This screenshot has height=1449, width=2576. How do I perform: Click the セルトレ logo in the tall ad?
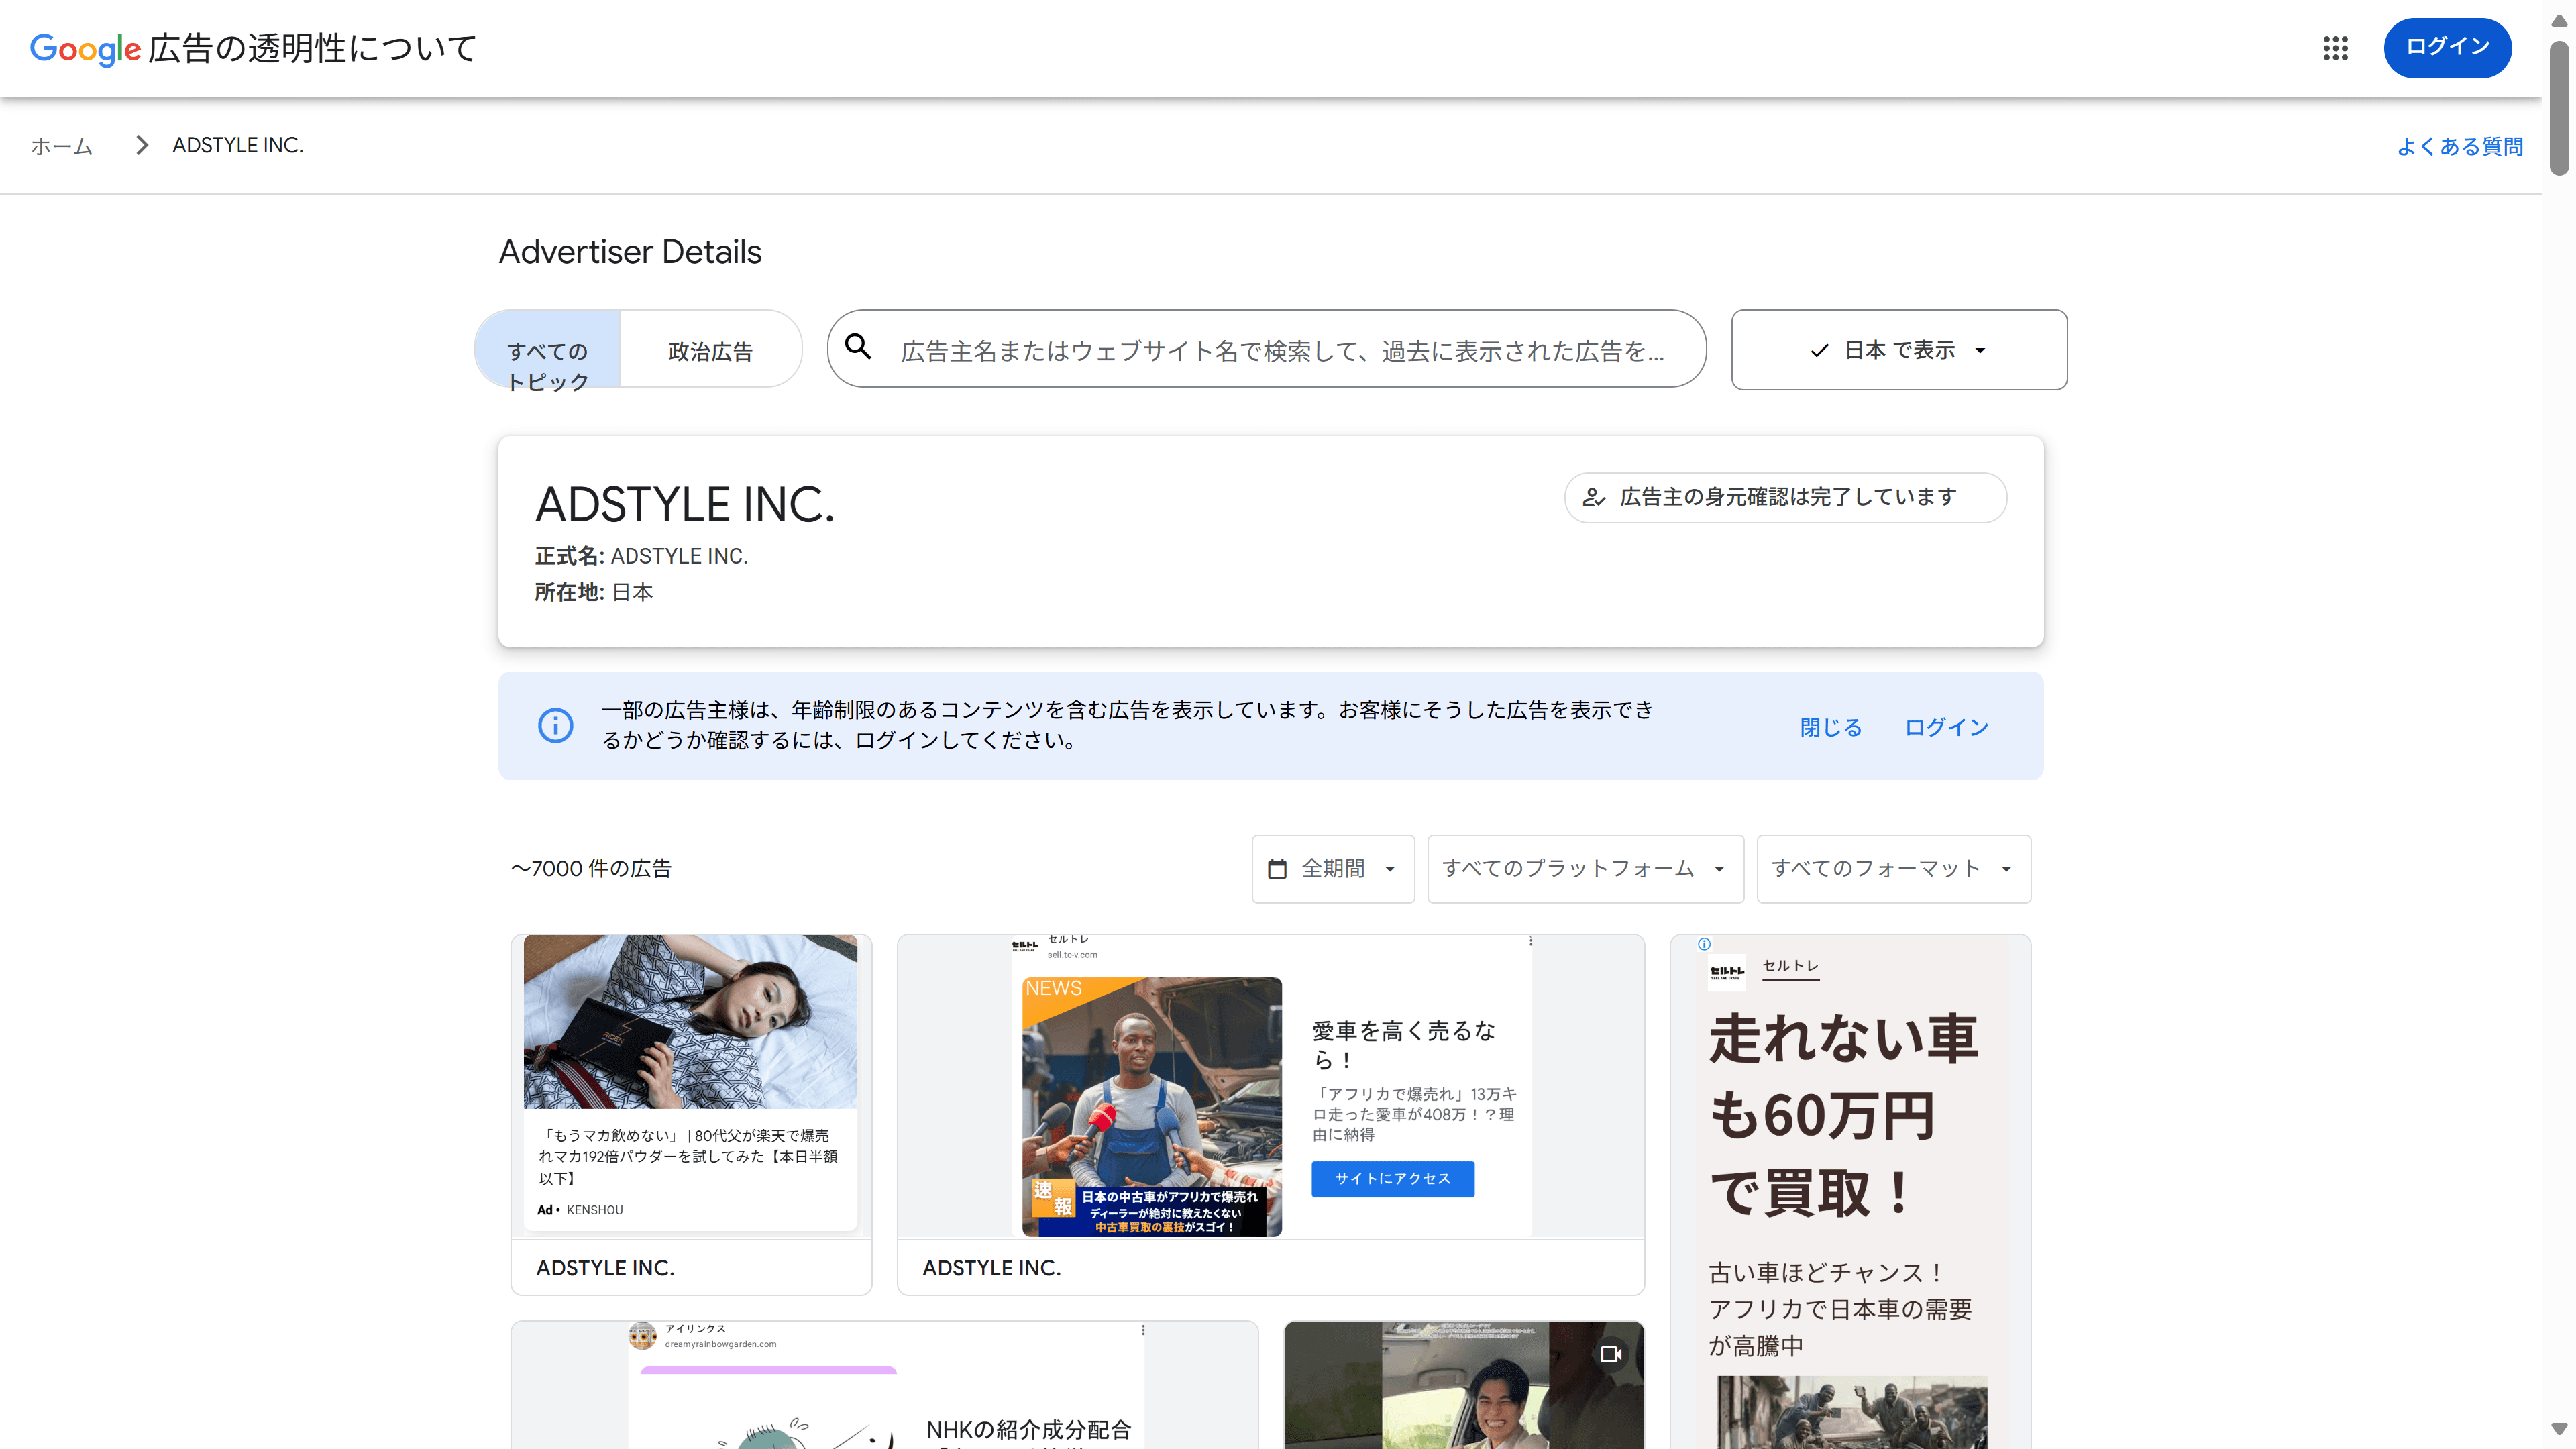pyautogui.click(x=1726, y=972)
